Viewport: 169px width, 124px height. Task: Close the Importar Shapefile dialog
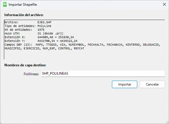164,4
